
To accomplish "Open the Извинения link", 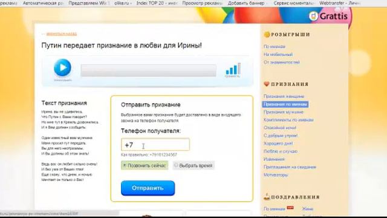I will [274, 159].
